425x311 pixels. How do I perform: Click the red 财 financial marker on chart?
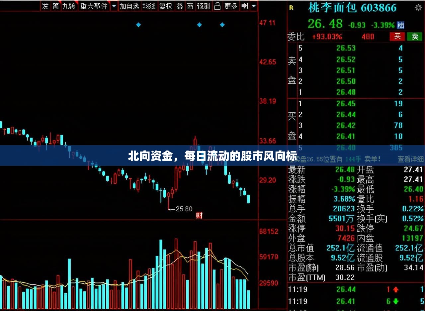click(199, 216)
